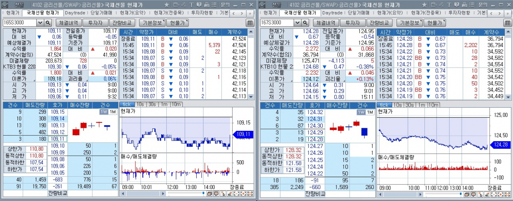Viewport: 513px width, 201px height.
Task: Click the favorites star icon in right window
Action: [x=424, y=4]
